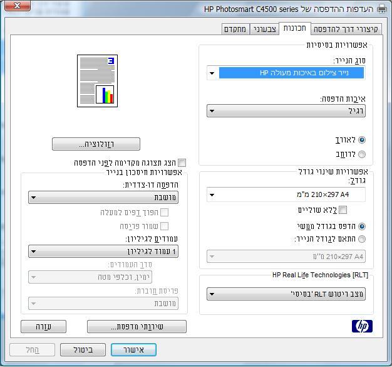
Task: Open the סוג הנייר paper type dropdown
Action: click(286, 73)
